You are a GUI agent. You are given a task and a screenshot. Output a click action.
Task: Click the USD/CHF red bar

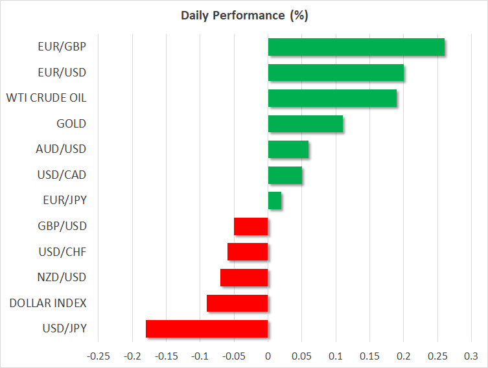pos(248,252)
